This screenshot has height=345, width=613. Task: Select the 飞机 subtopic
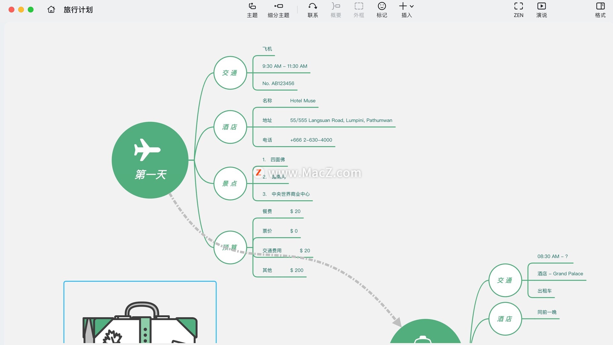[267, 49]
